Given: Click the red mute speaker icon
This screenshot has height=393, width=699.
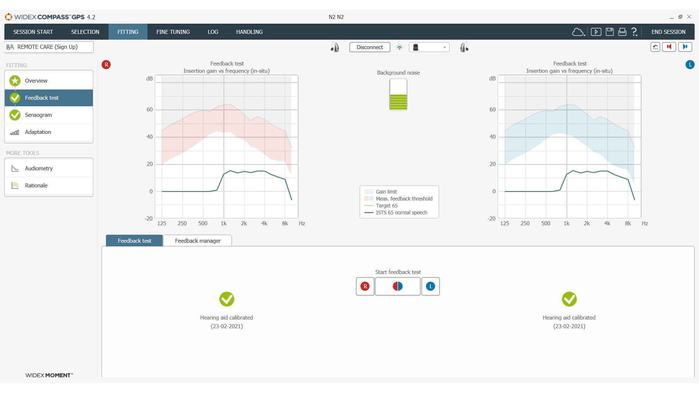Looking at the screenshot, I should tap(669, 47).
